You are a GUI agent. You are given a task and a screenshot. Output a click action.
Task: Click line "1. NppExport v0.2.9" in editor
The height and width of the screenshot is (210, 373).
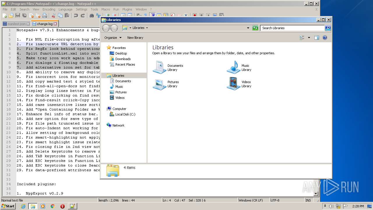pos(40,193)
